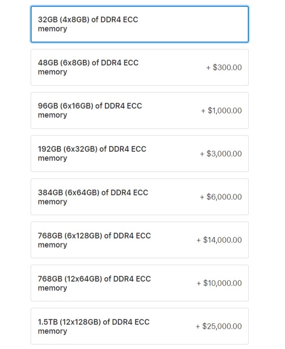Image resolution: width=285 pixels, height=349 pixels.
Task: Click the "384GB (6x64GB) of DDR4 ECC" label
Action: pos(93,192)
